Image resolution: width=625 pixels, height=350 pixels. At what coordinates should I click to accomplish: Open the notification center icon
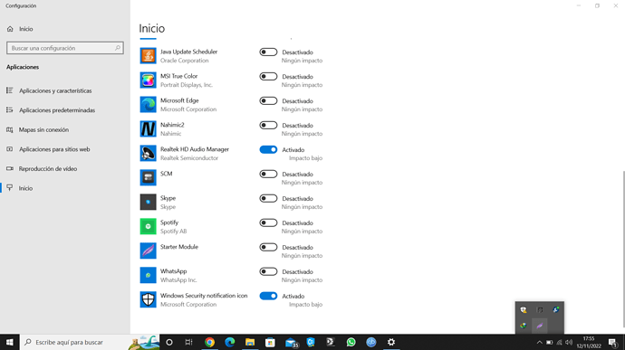click(613, 343)
